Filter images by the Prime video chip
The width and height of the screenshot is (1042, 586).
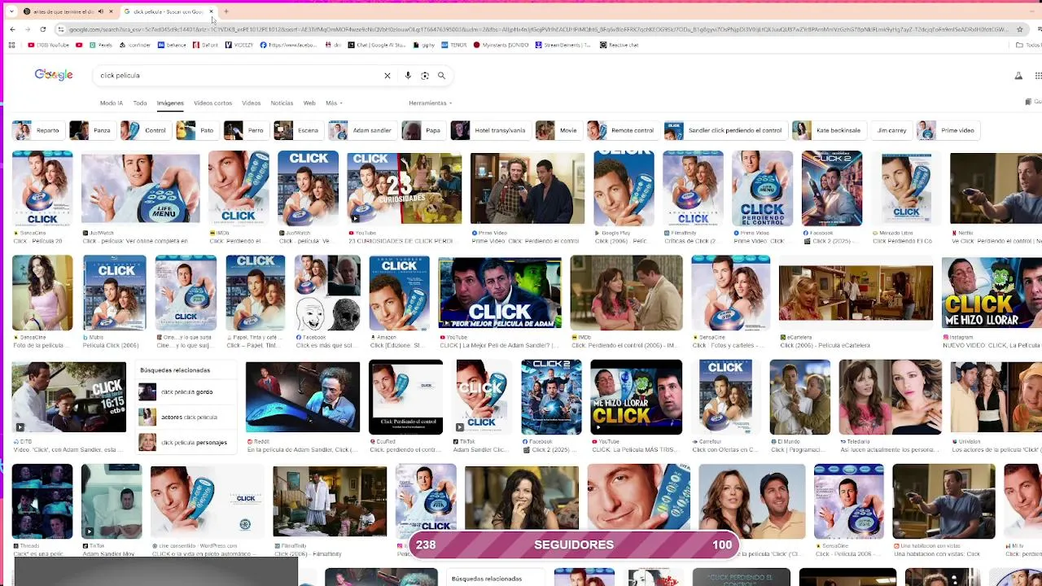pyautogui.click(x=948, y=130)
